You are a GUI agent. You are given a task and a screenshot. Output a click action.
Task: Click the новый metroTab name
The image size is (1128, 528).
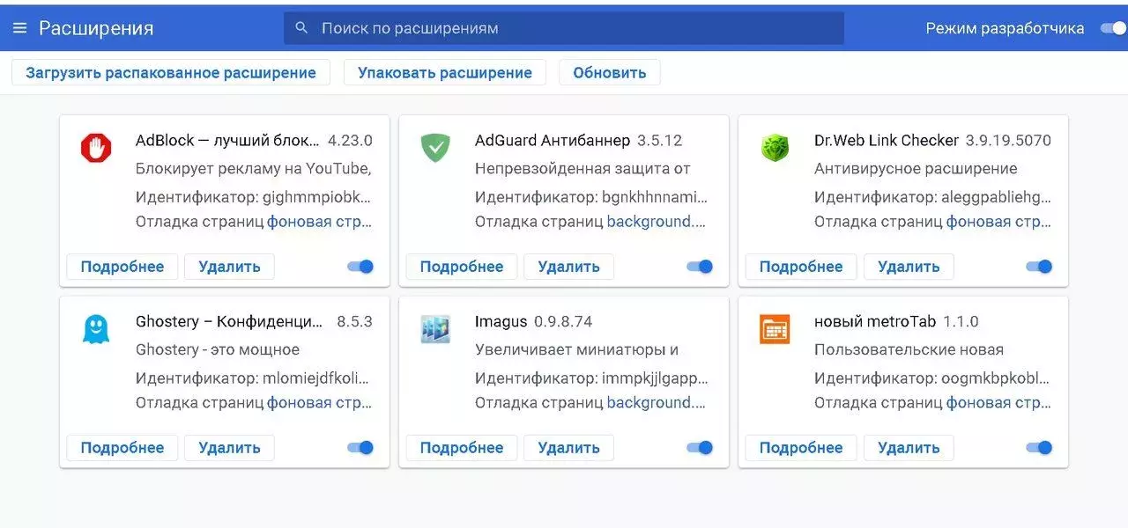point(875,322)
